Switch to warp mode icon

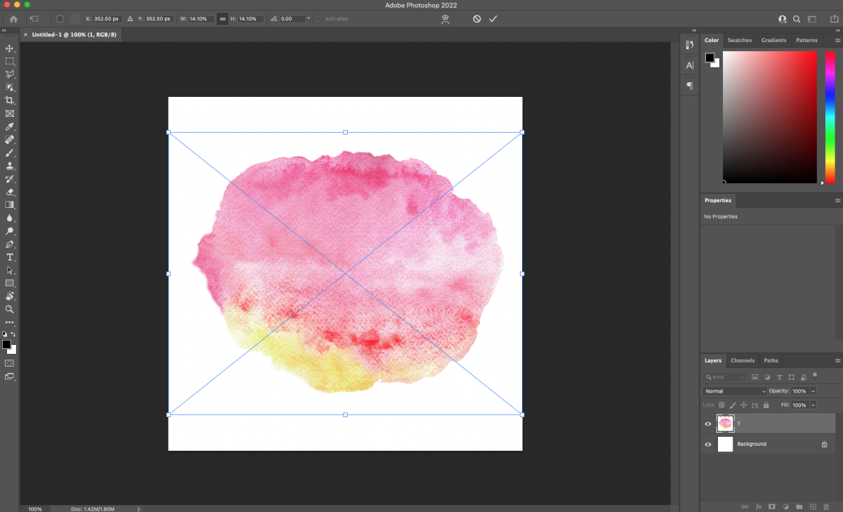coord(445,19)
